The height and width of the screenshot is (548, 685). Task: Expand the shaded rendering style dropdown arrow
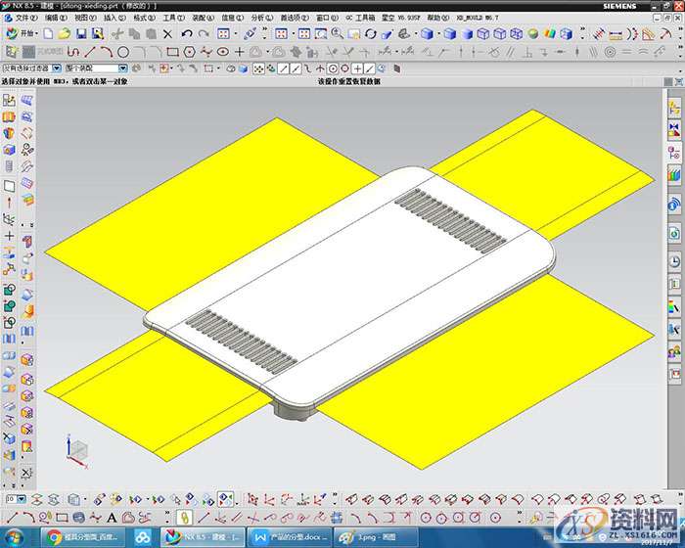(x=439, y=34)
